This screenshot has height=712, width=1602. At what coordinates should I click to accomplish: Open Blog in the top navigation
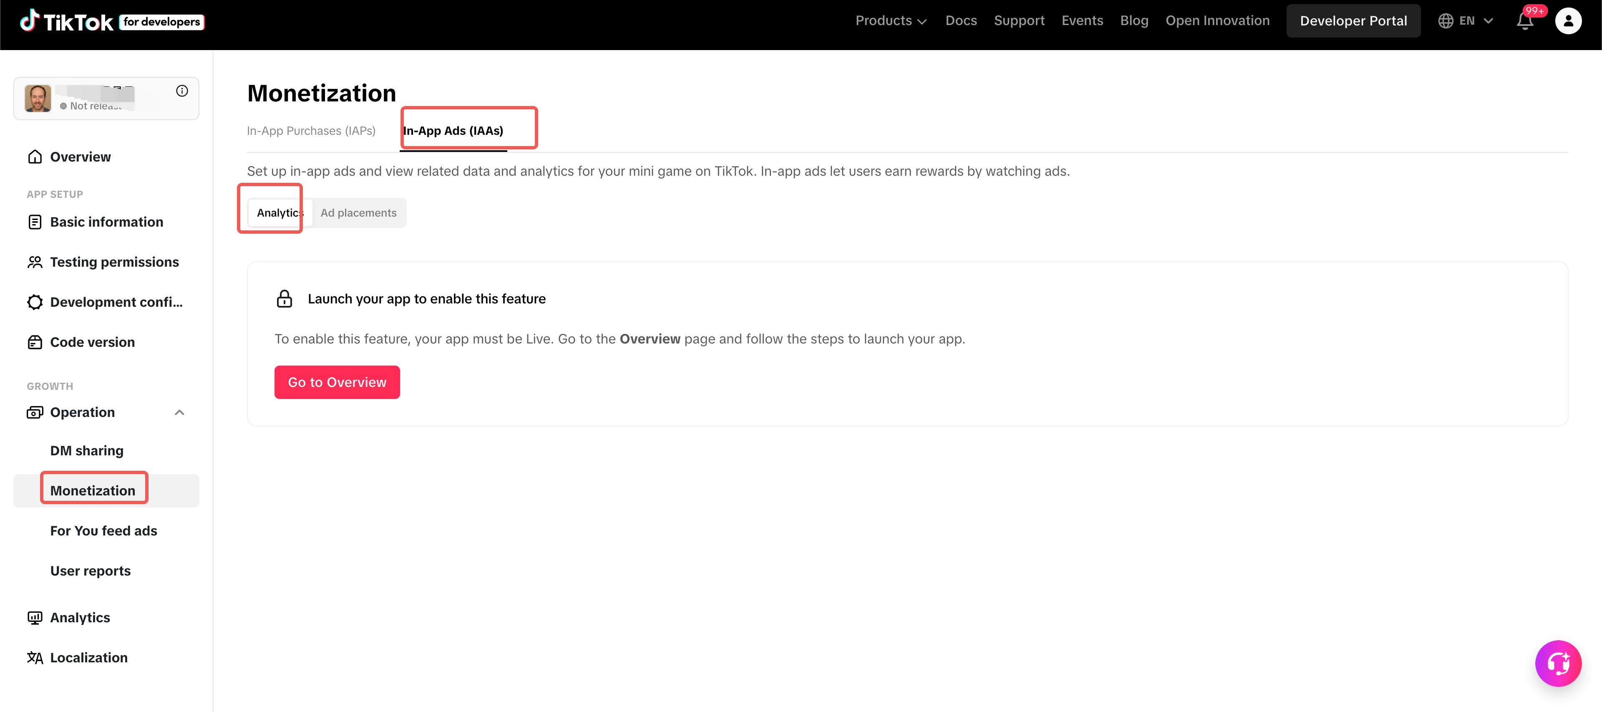[x=1134, y=21]
